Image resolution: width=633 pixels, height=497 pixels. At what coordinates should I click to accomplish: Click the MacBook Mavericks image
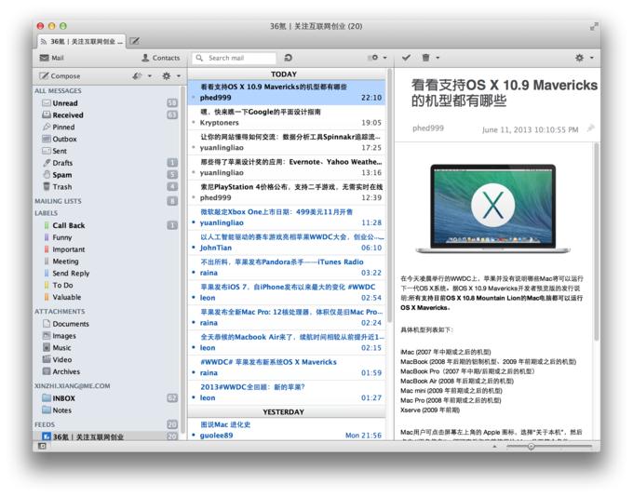[x=493, y=208]
